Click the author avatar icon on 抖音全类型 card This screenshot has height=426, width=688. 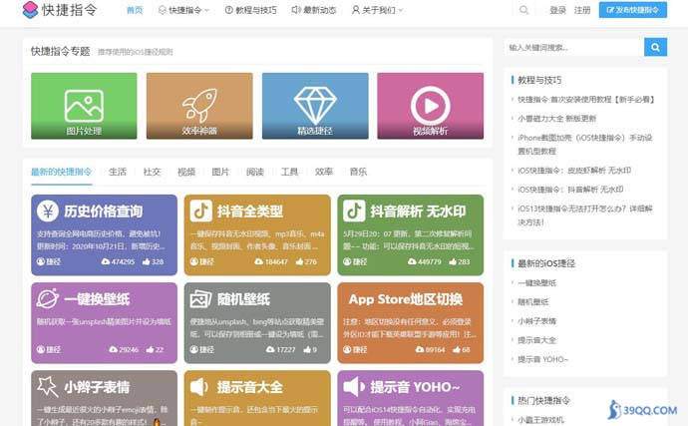(x=194, y=261)
